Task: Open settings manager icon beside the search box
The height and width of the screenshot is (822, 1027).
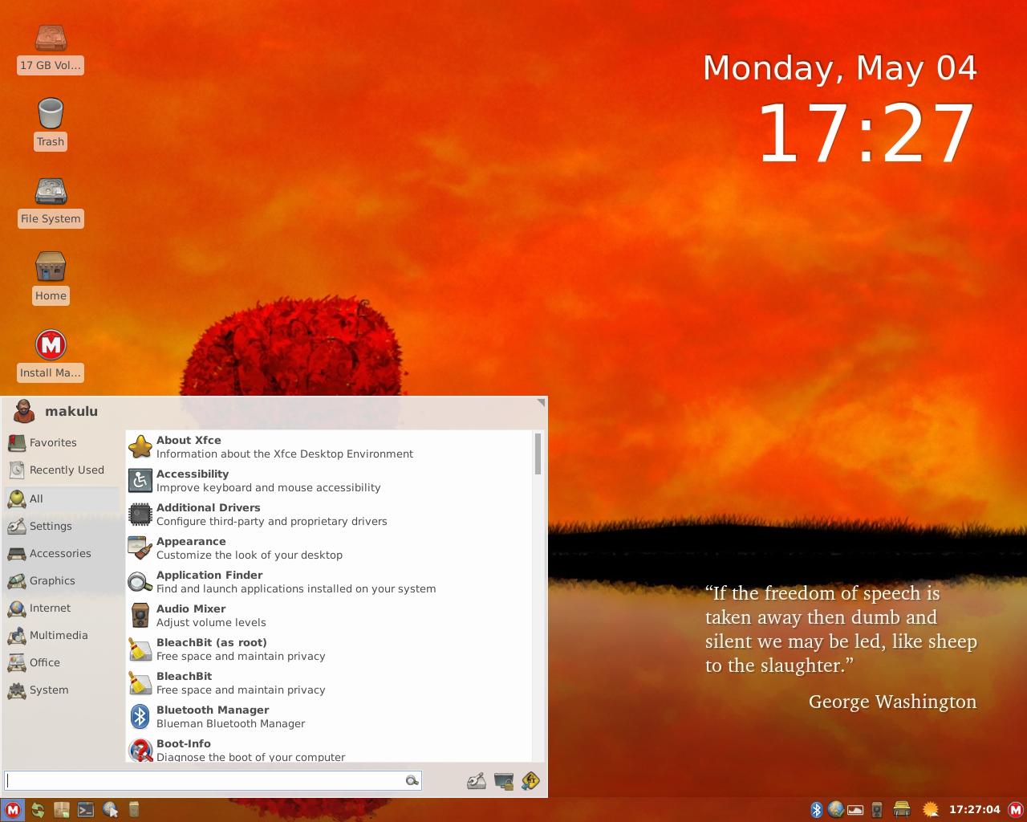Action: click(477, 781)
